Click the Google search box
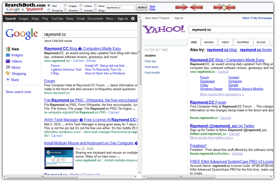Image resolution: width=276 pixels, height=181 pixels. point(90,34)
